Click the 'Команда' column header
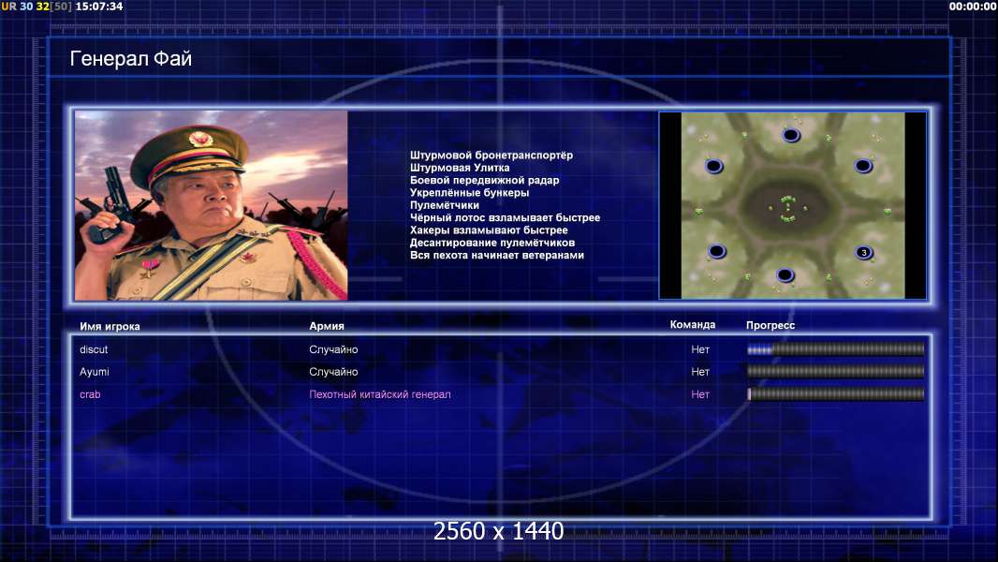The width and height of the screenshot is (998, 562). (x=693, y=325)
